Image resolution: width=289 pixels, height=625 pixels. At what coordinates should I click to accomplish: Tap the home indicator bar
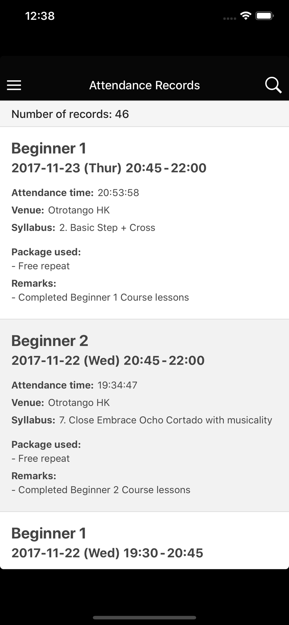click(144, 617)
